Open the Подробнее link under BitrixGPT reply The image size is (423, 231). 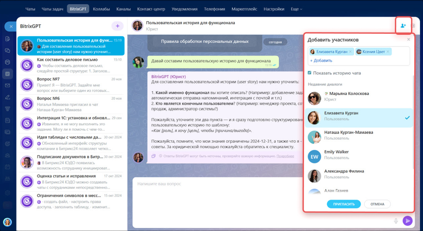285,156
